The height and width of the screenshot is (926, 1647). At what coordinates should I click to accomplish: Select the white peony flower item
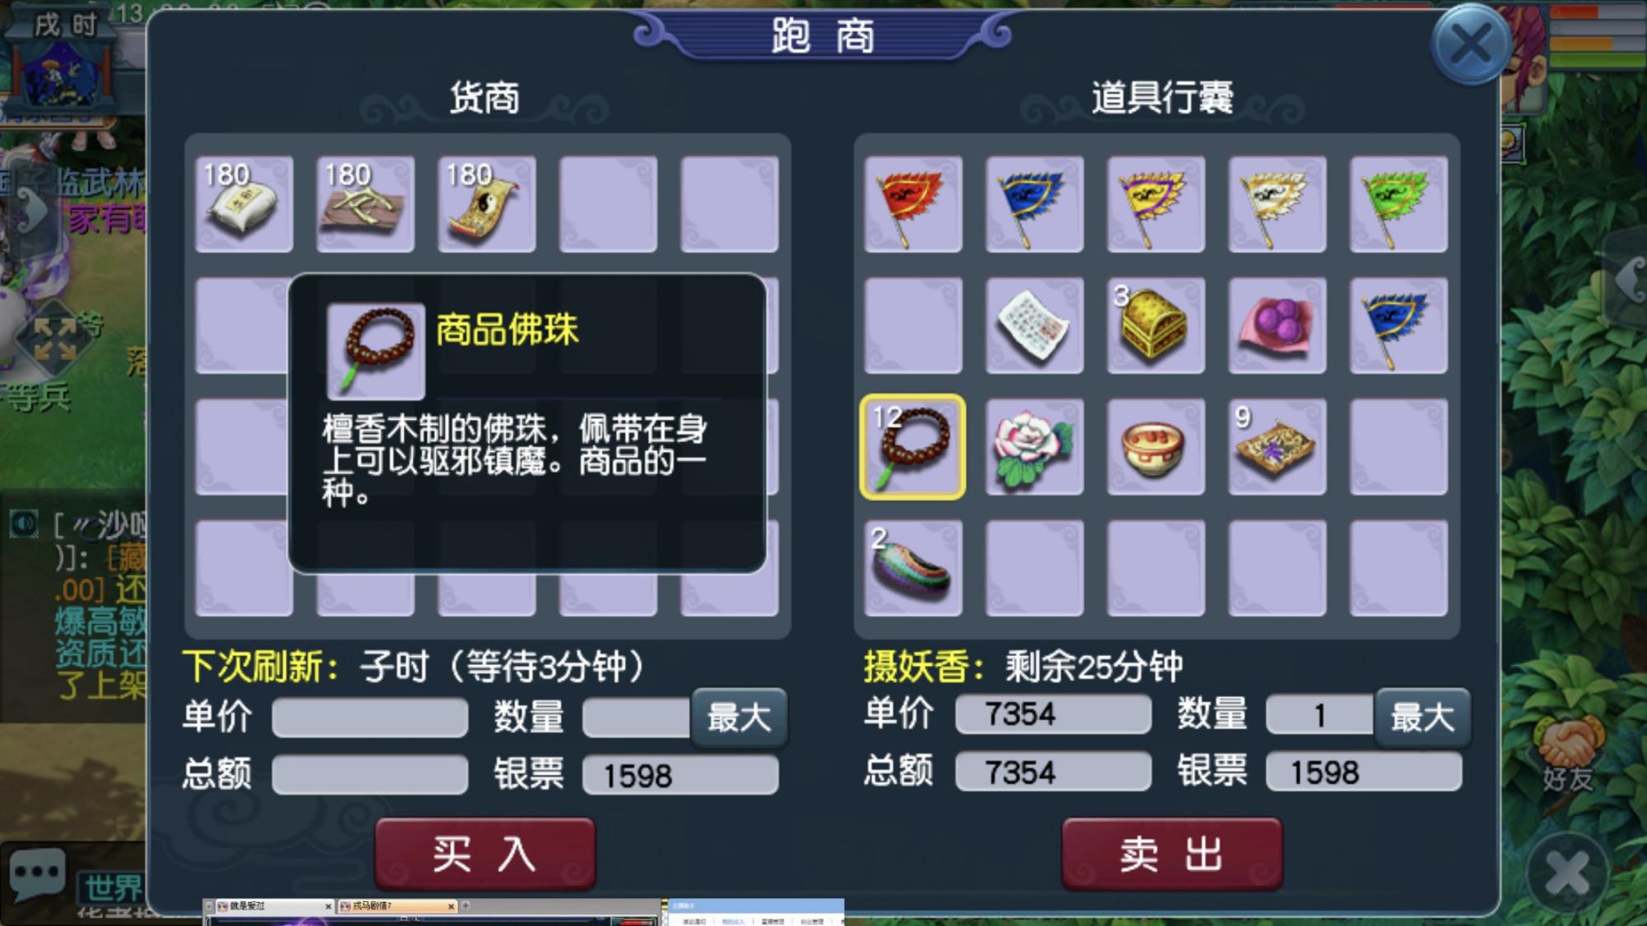(1034, 447)
